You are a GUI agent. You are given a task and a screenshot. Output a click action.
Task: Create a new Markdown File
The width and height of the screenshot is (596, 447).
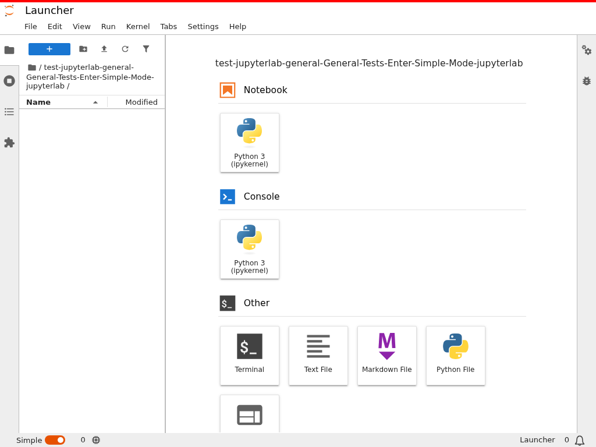(x=387, y=356)
